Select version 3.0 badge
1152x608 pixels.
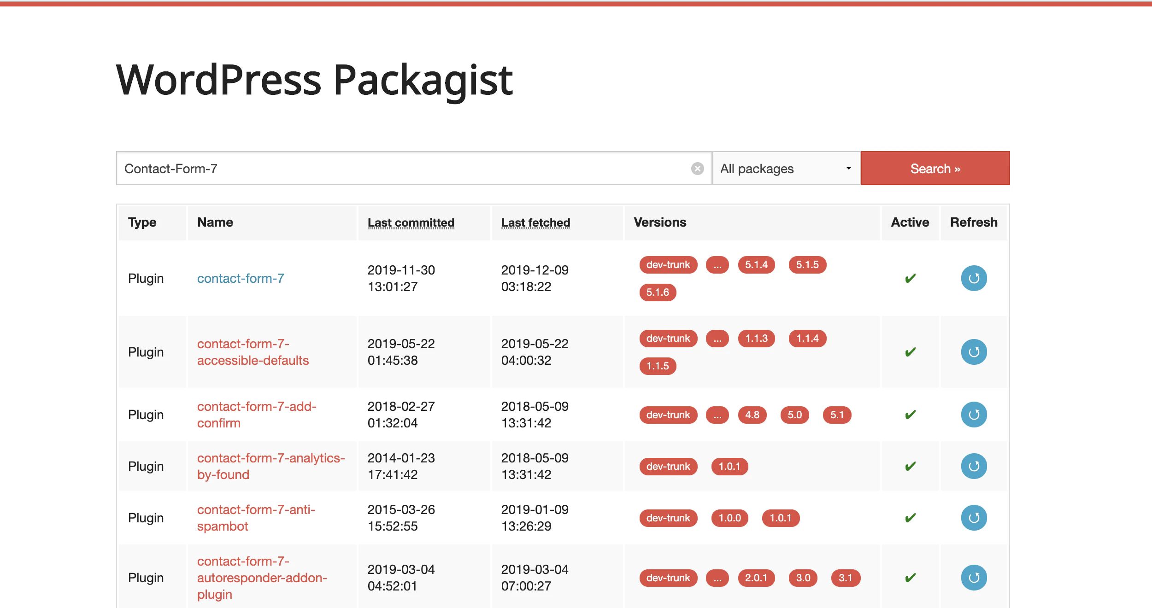pyautogui.click(x=803, y=578)
